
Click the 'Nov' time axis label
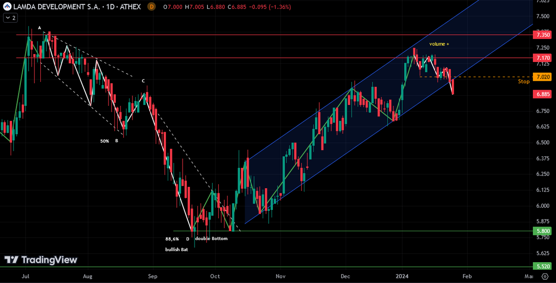click(280, 276)
